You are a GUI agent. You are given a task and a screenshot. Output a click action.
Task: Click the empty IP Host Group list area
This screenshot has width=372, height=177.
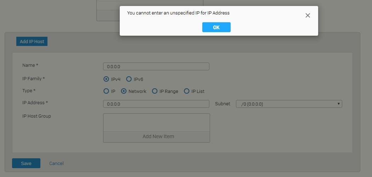157,123
